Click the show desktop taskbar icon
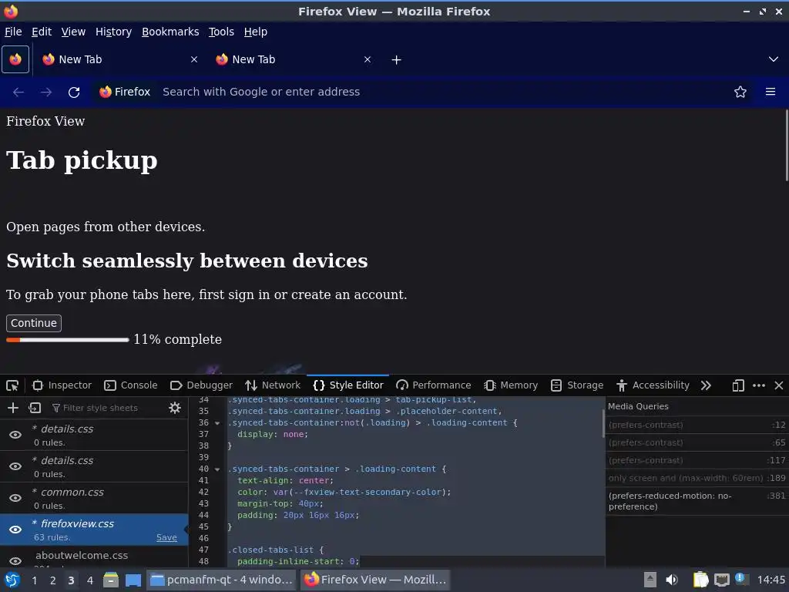Viewport: 789px width, 592px height. 133,580
